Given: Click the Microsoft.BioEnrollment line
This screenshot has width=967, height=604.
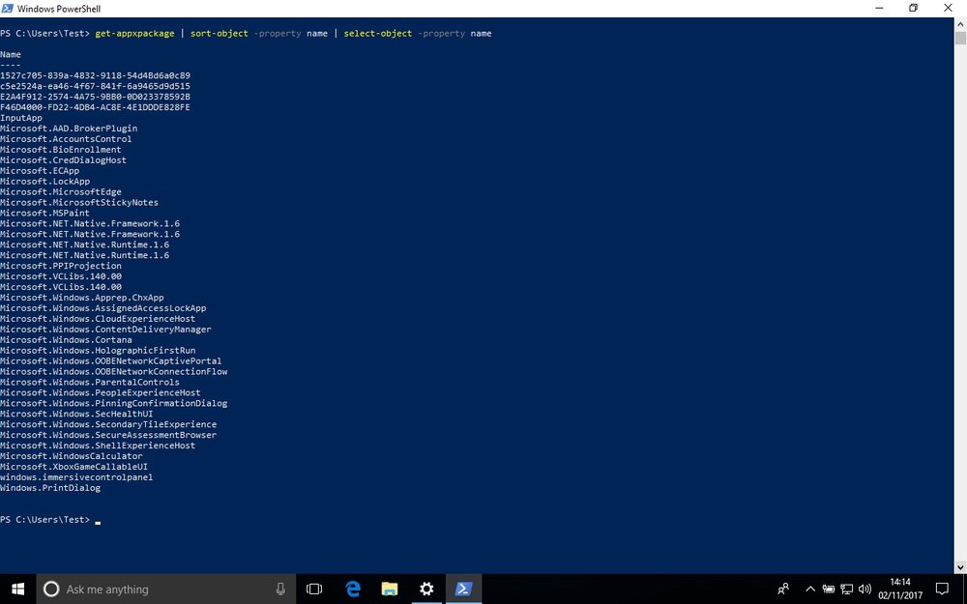Looking at the screenshot, I should 60,149.
